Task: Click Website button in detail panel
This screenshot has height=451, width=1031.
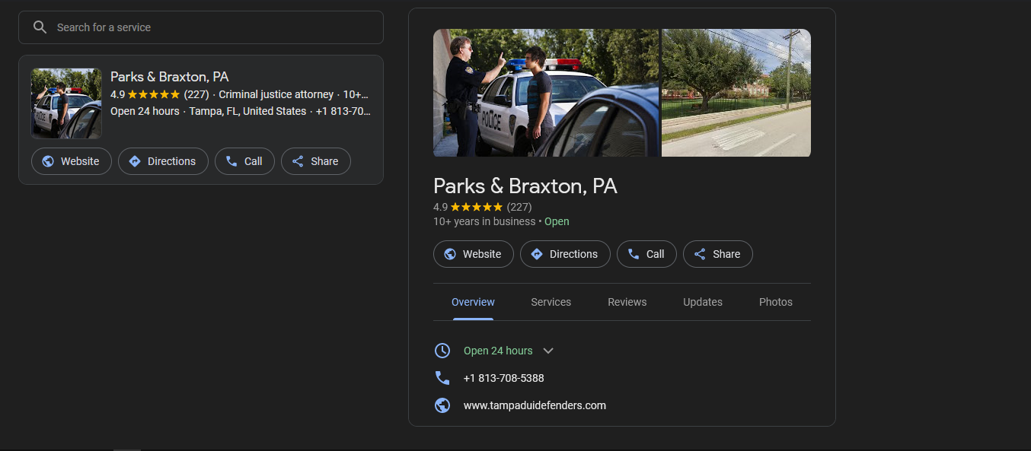Action: (x=473, y=254)
